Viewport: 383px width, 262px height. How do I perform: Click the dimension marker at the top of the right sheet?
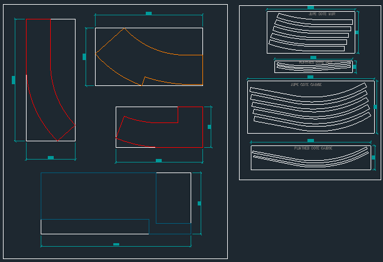pyautogui.click(x=310, y=7)
